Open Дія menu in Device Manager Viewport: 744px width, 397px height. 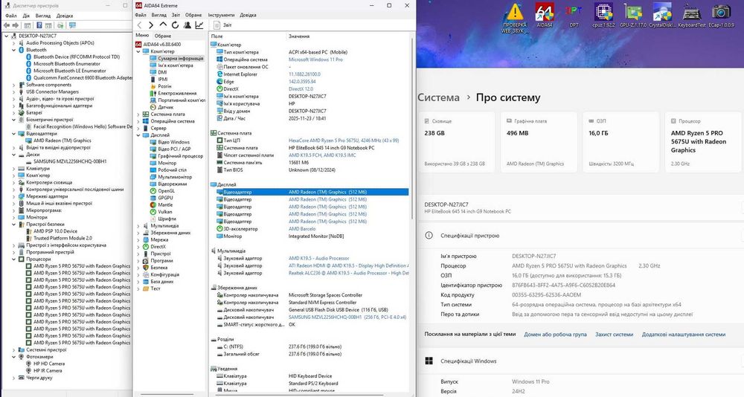coord(26,16)
